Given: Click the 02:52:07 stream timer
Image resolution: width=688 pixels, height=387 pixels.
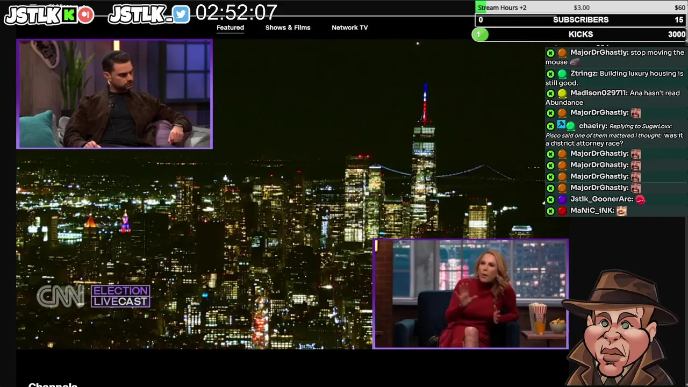Looking at the screenshot, I should [236, 12].
